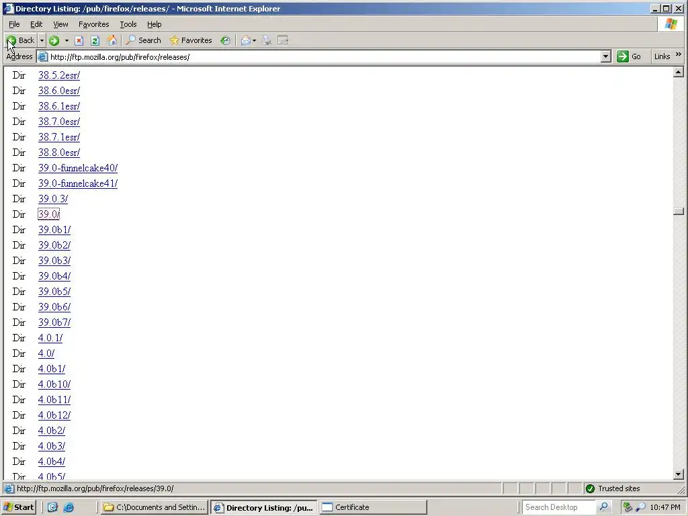Click the Directory Listing taskbar button
The height and width of the screenshot is (516, 688).
tap(263, 508)
